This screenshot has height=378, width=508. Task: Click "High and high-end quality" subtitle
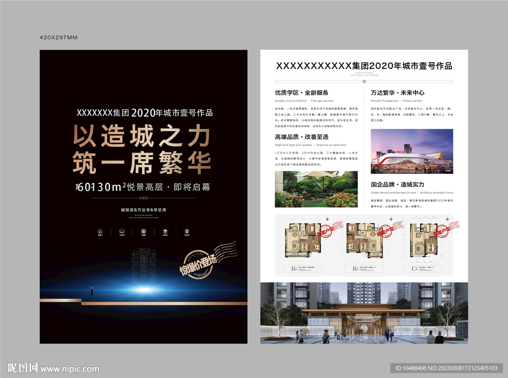pos(294,145)
